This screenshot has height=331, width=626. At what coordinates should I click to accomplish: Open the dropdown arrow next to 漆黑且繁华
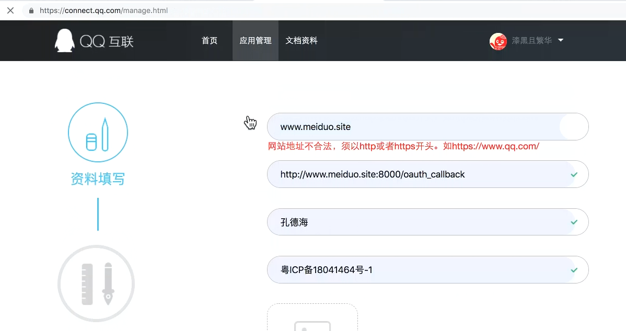tap(561, 40)
